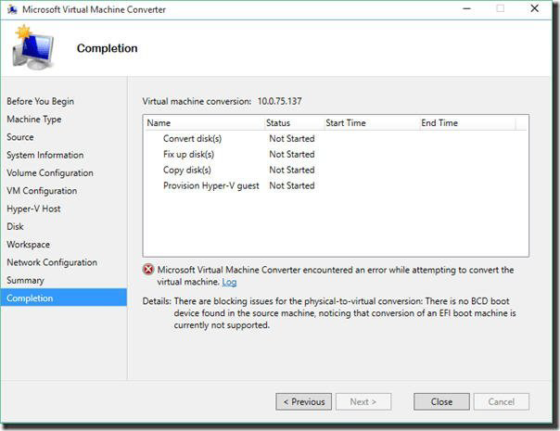Click the IP address 10.0.75.137
The width and height of the screenshot is (560, 431).
pos(280,101)
